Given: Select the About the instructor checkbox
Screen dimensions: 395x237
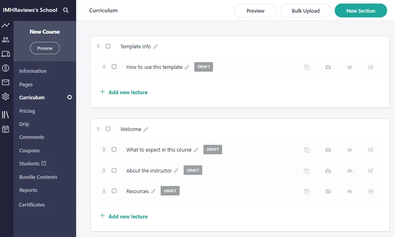Looking at the screenshot, I should 114,171.
